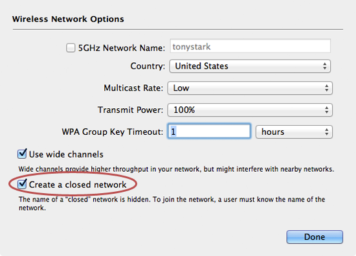Image resolution: width=356 pixels, height=256 pixels.
Task: Open the Country dropdown showing United States
Action: 250,66
